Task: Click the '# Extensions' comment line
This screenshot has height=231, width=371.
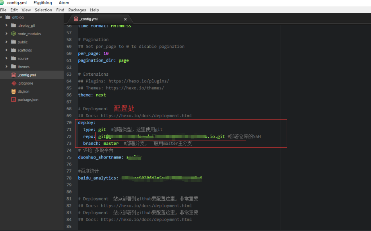Action: point(93,74)
